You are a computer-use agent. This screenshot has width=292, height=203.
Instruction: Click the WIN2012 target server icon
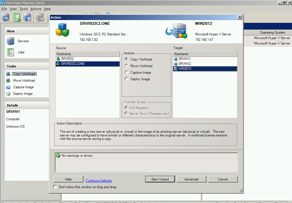tap(176, 69)
